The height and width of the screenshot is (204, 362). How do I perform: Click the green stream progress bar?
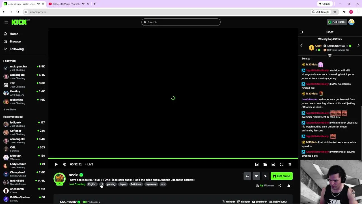pos(173,158)
